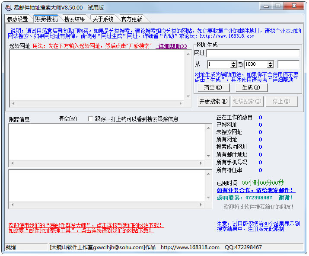Click the 生成(B) button
This screenshot has width=309, height=256.
point(252,88)
